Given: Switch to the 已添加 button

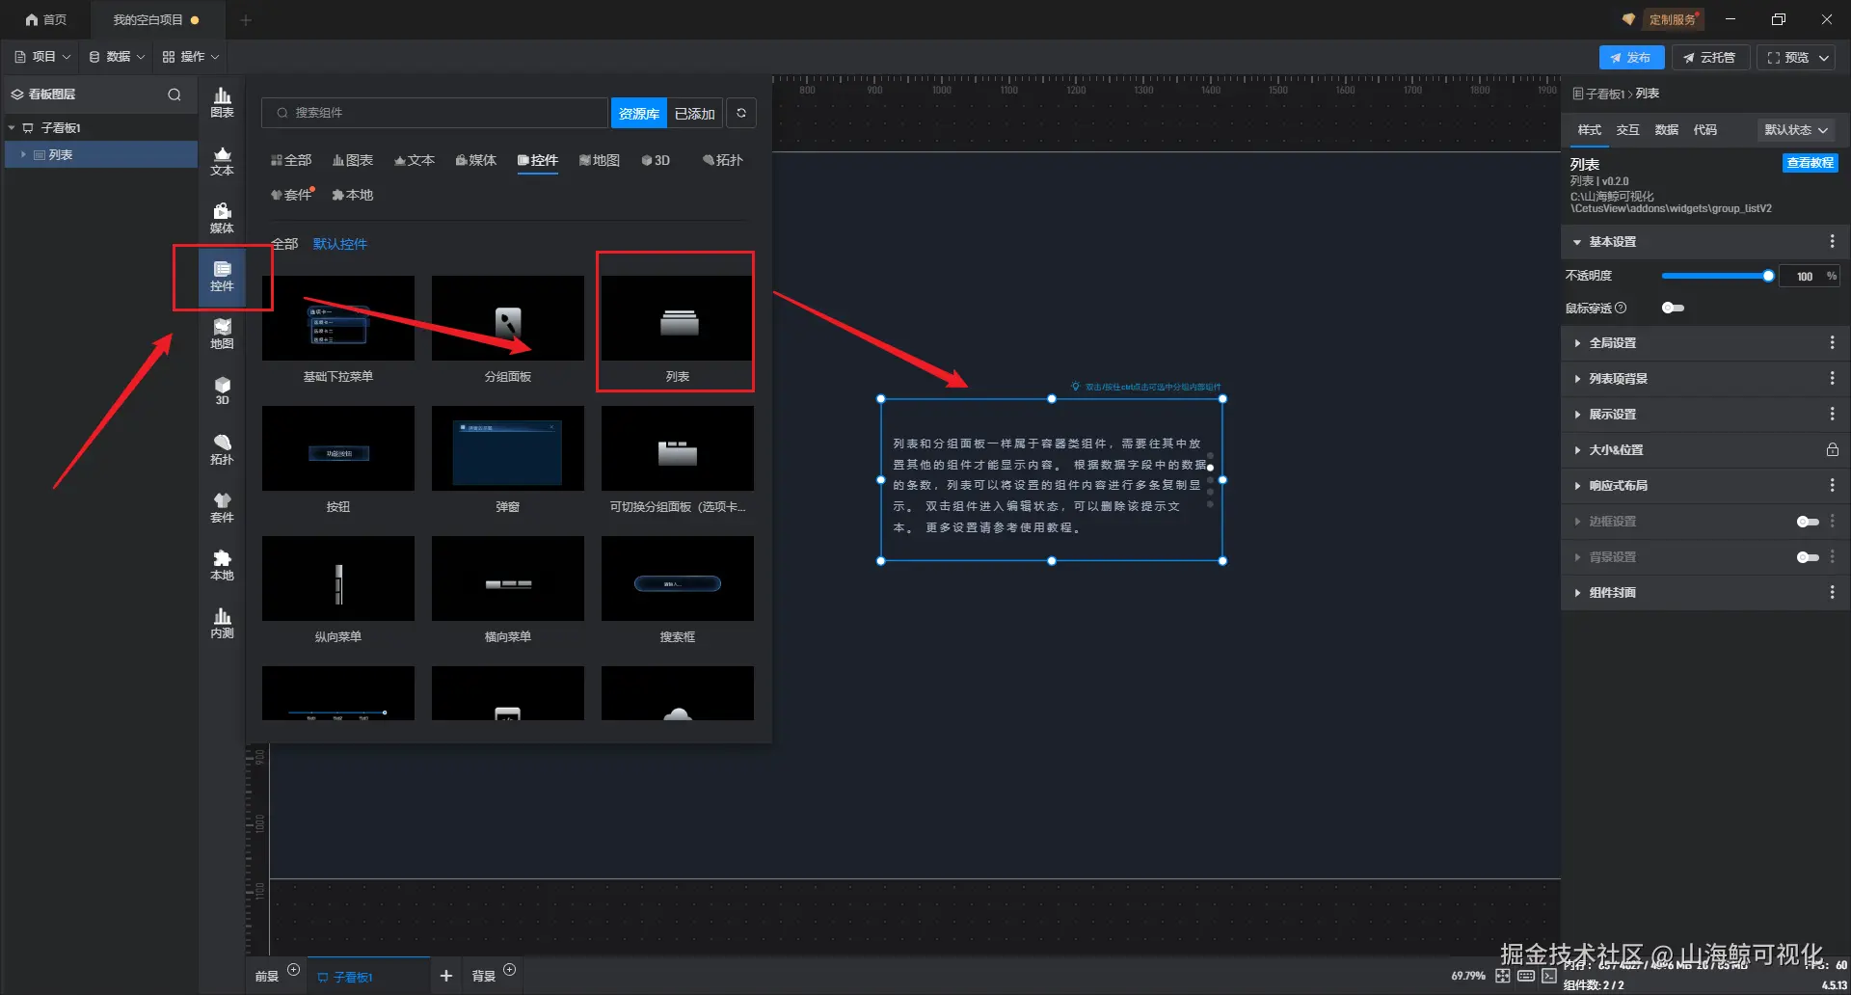Looking at the screenshot, I should pos(694,114).
